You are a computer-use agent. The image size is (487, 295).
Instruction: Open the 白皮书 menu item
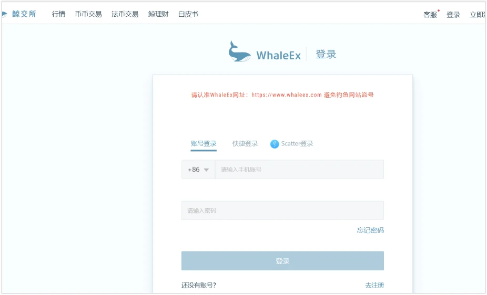pos(188,14)
